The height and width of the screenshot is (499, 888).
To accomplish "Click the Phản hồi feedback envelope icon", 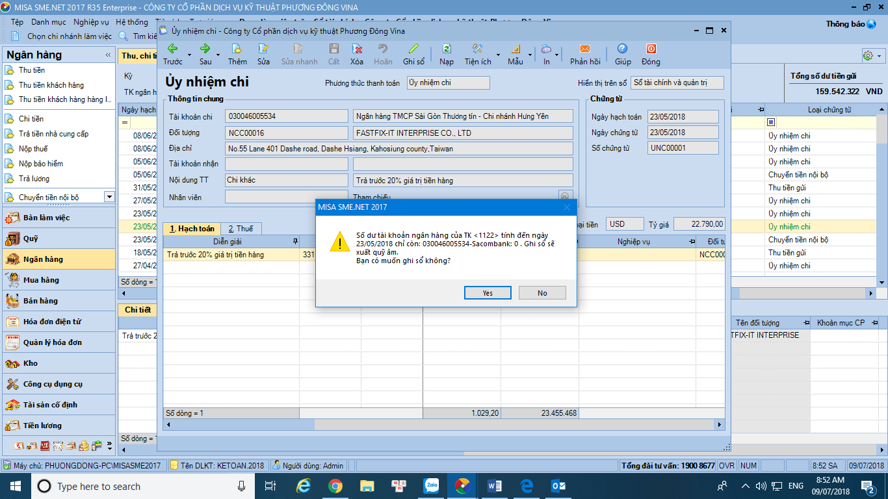I will 585,49.
